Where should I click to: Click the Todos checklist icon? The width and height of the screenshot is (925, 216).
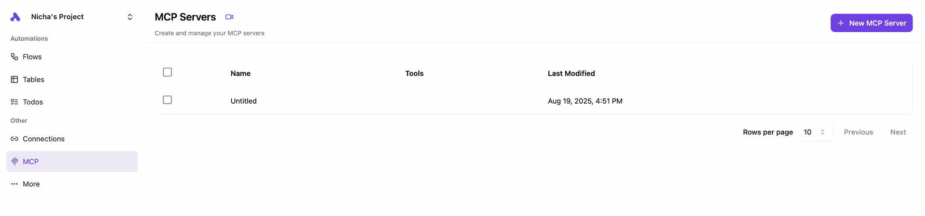(x=14, y=102)
